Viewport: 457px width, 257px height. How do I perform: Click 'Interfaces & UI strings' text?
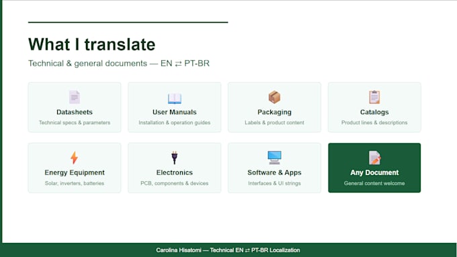click(x=274, y=183)
